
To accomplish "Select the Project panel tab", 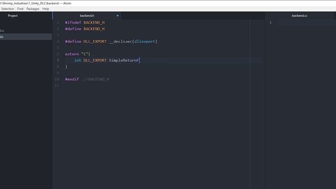I will (13, 16).
